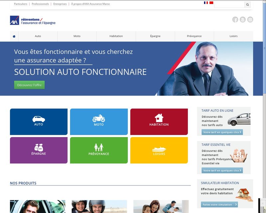266x213 pixels.
Task: Click the réinventons l'assurance et l'épargne tagline
Action: [38, 21]
